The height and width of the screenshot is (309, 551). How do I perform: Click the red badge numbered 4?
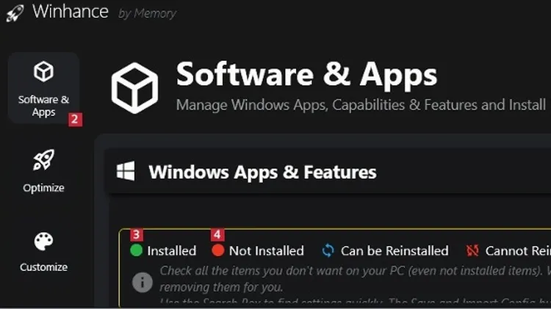pyautogui.click(x=217, y=235)
